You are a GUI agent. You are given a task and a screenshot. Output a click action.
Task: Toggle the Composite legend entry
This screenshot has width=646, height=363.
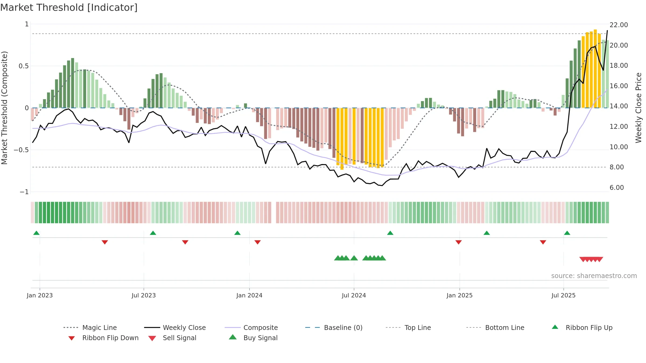point(251,328)
